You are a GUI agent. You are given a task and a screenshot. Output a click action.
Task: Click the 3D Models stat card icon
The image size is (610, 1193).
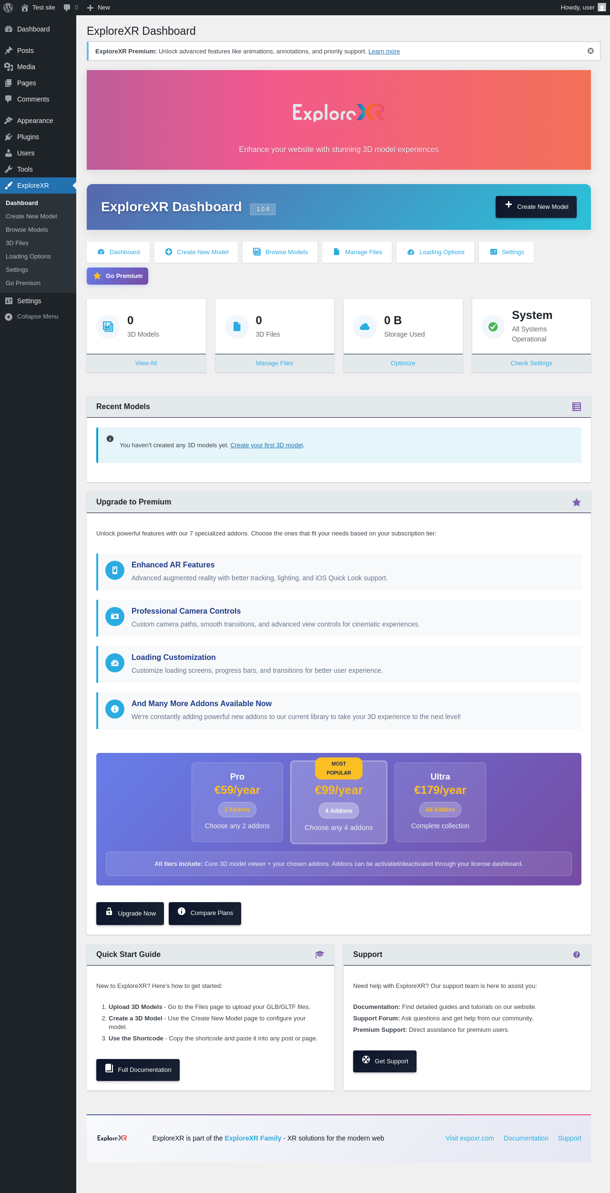[108, 327]
